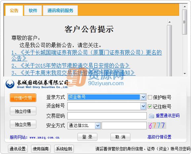Click the 登录 button
This screenshot has height=154, width=191.
pos(87,137)
